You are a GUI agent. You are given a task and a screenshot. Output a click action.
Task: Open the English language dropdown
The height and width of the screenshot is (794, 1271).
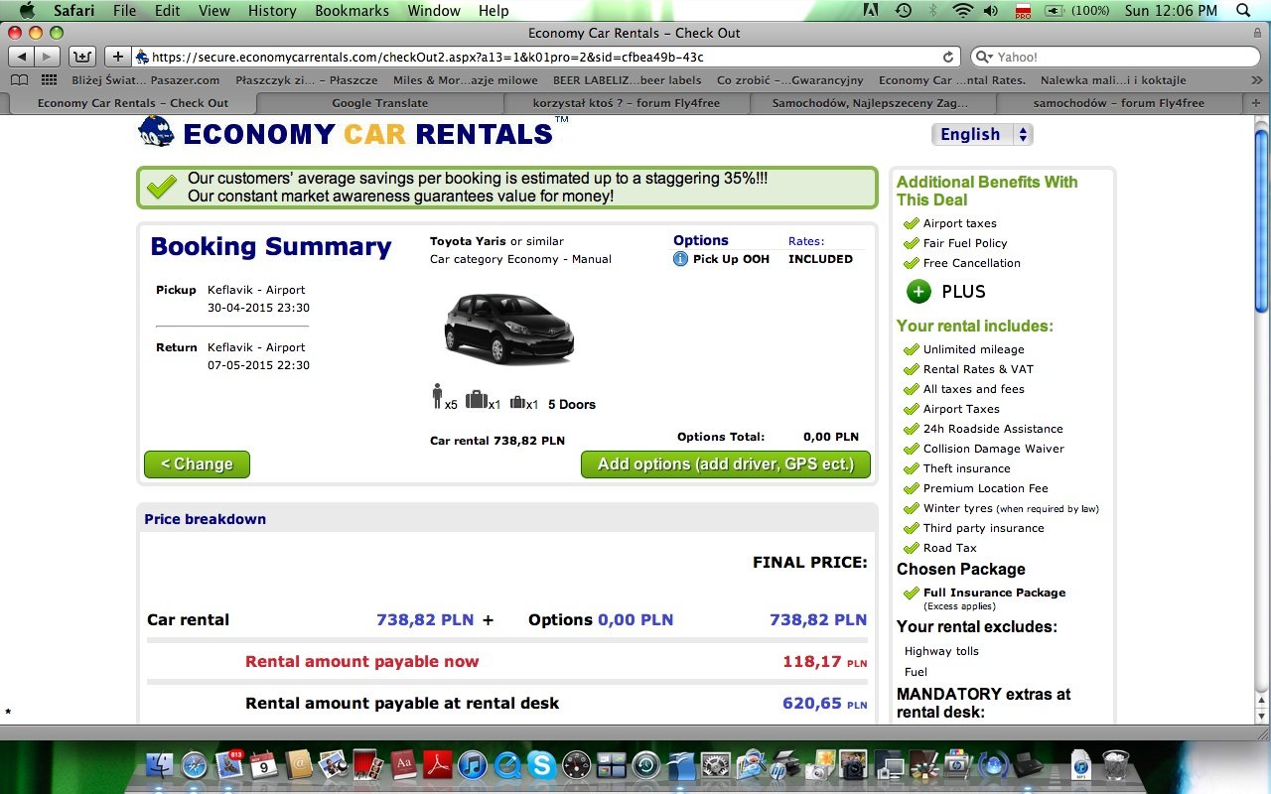point(982,135)
